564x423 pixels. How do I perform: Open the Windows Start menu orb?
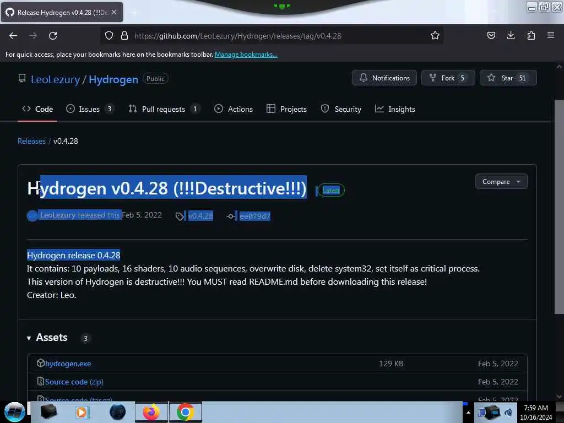coord(14,412)
